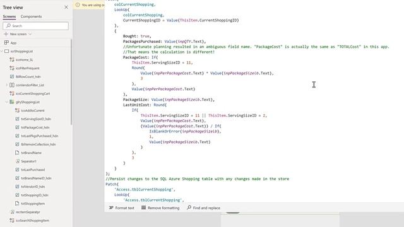This screenshot has height=227, width=404.
Task: Click the Remove formatting button
Action: click(x=160, y=207)
